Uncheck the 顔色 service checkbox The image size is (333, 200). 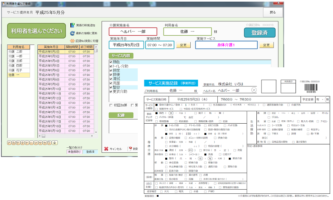[111, 62]
